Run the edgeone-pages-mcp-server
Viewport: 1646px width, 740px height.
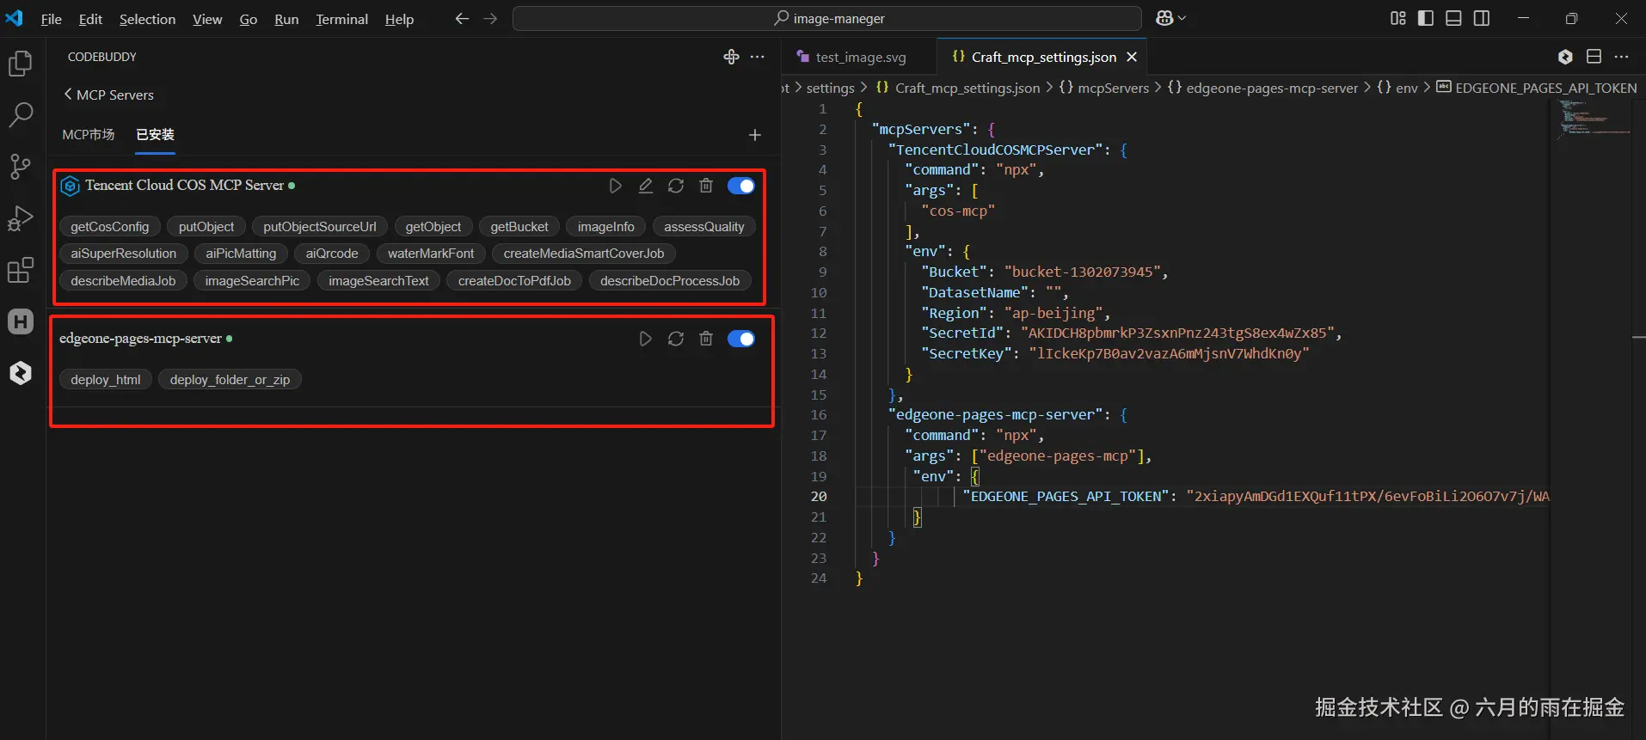coord(645,339)
